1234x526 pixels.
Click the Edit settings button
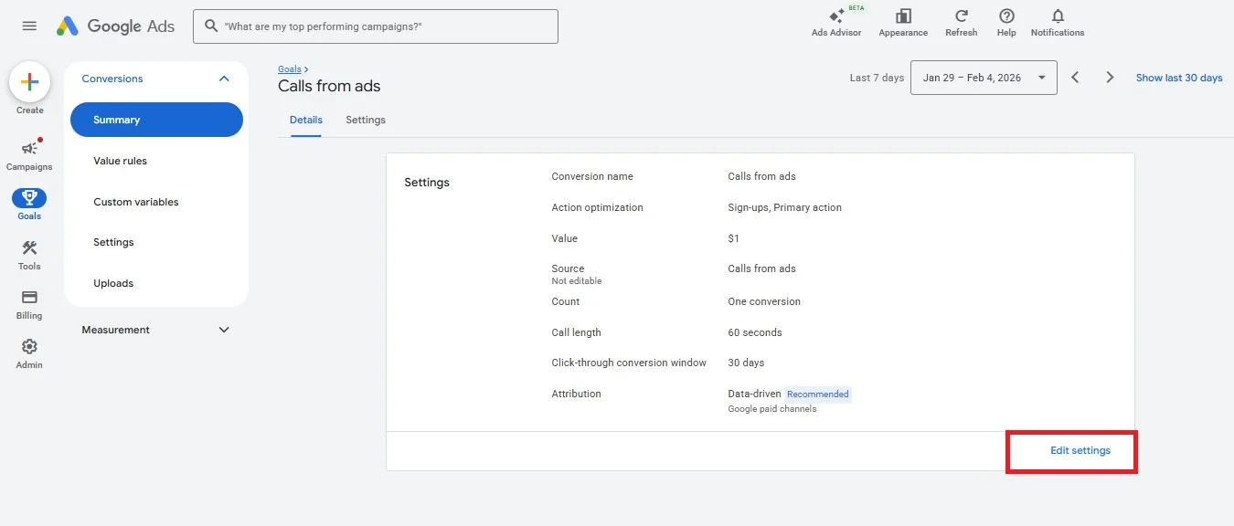point(1081,450)
